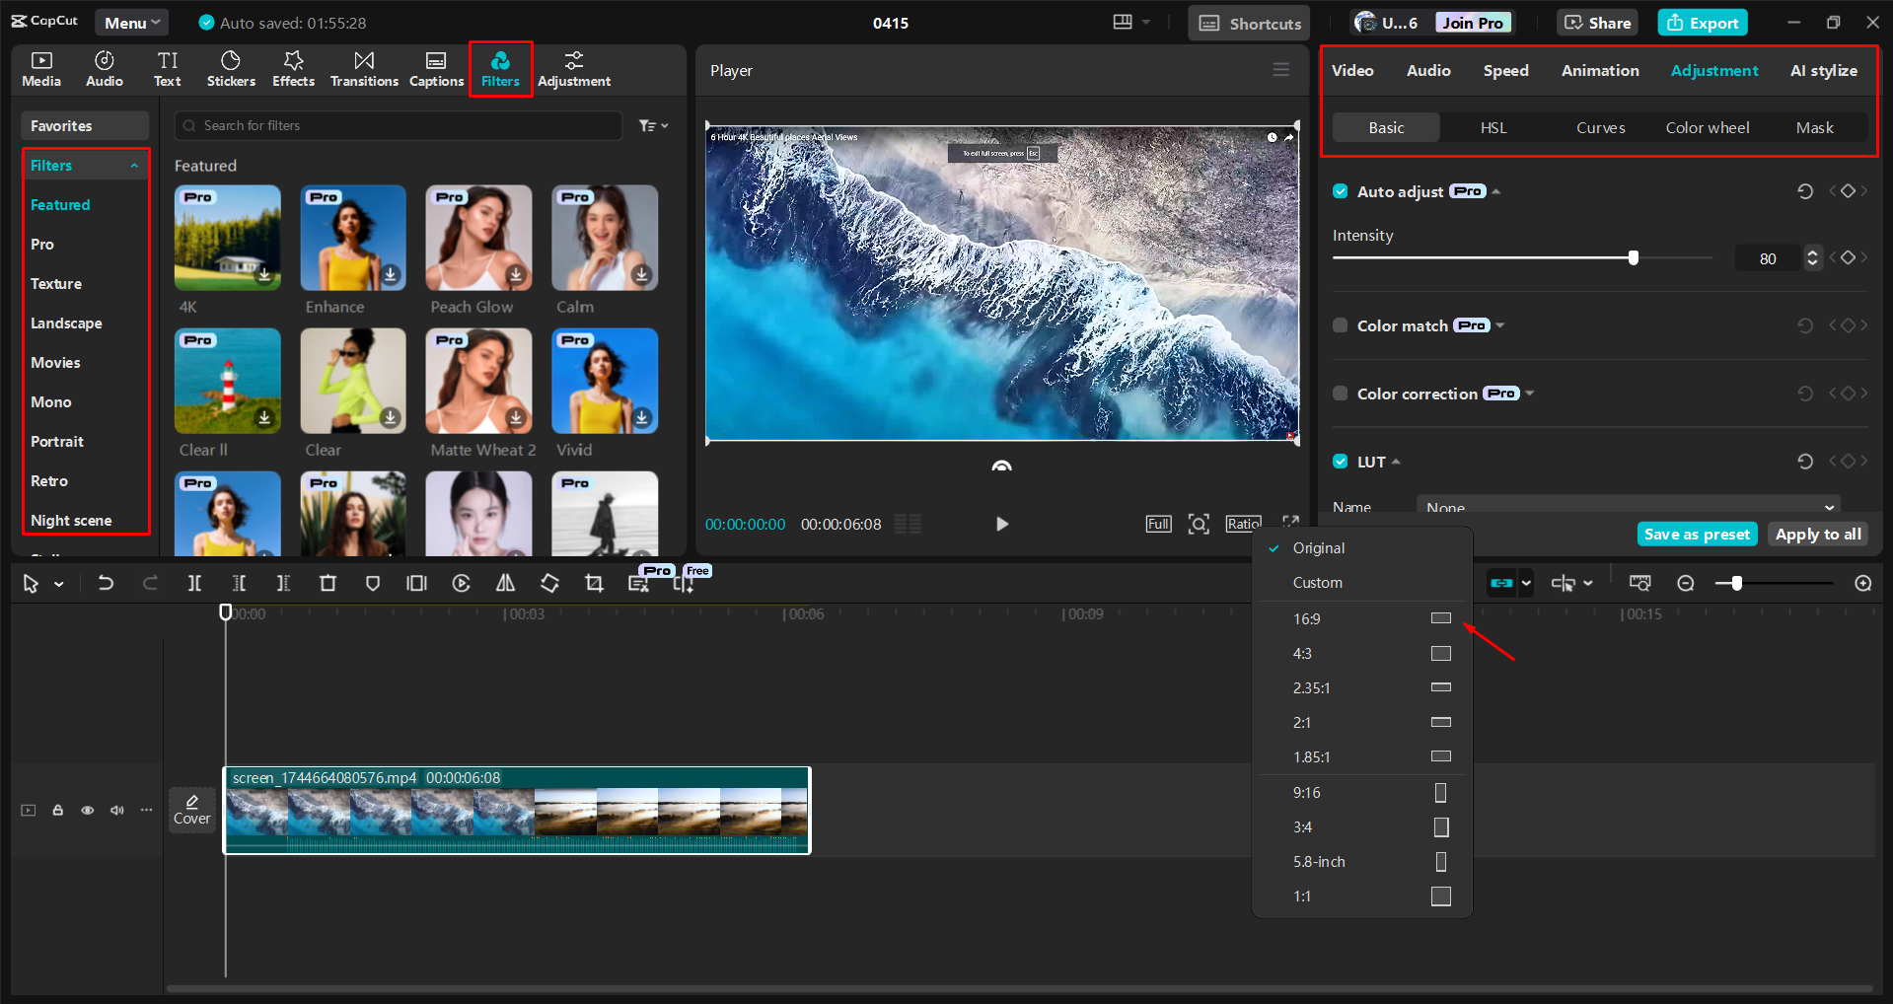
Task: Open the Stickers panel
Action: [231, 68]
